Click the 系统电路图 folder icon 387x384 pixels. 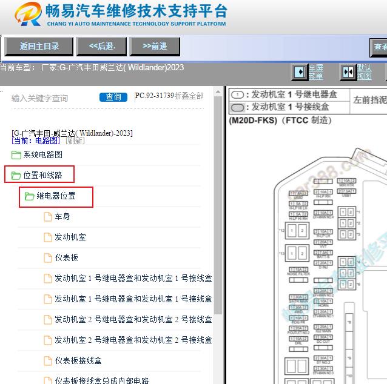(x=16, y=155)
